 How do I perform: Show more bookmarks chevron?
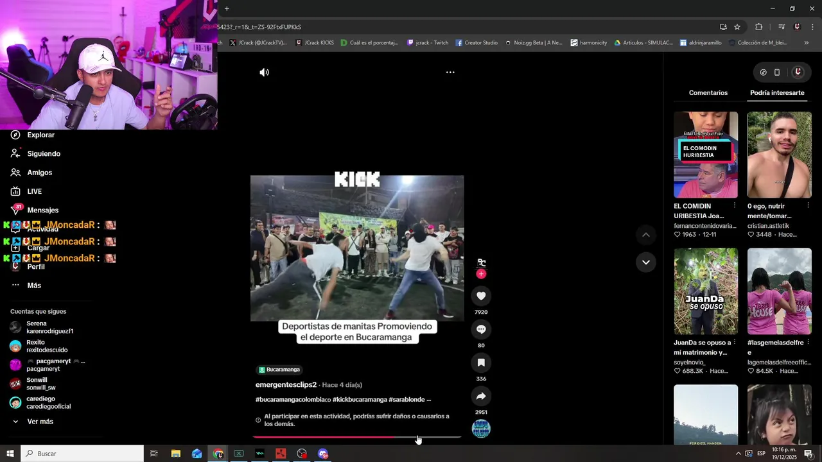807,43
